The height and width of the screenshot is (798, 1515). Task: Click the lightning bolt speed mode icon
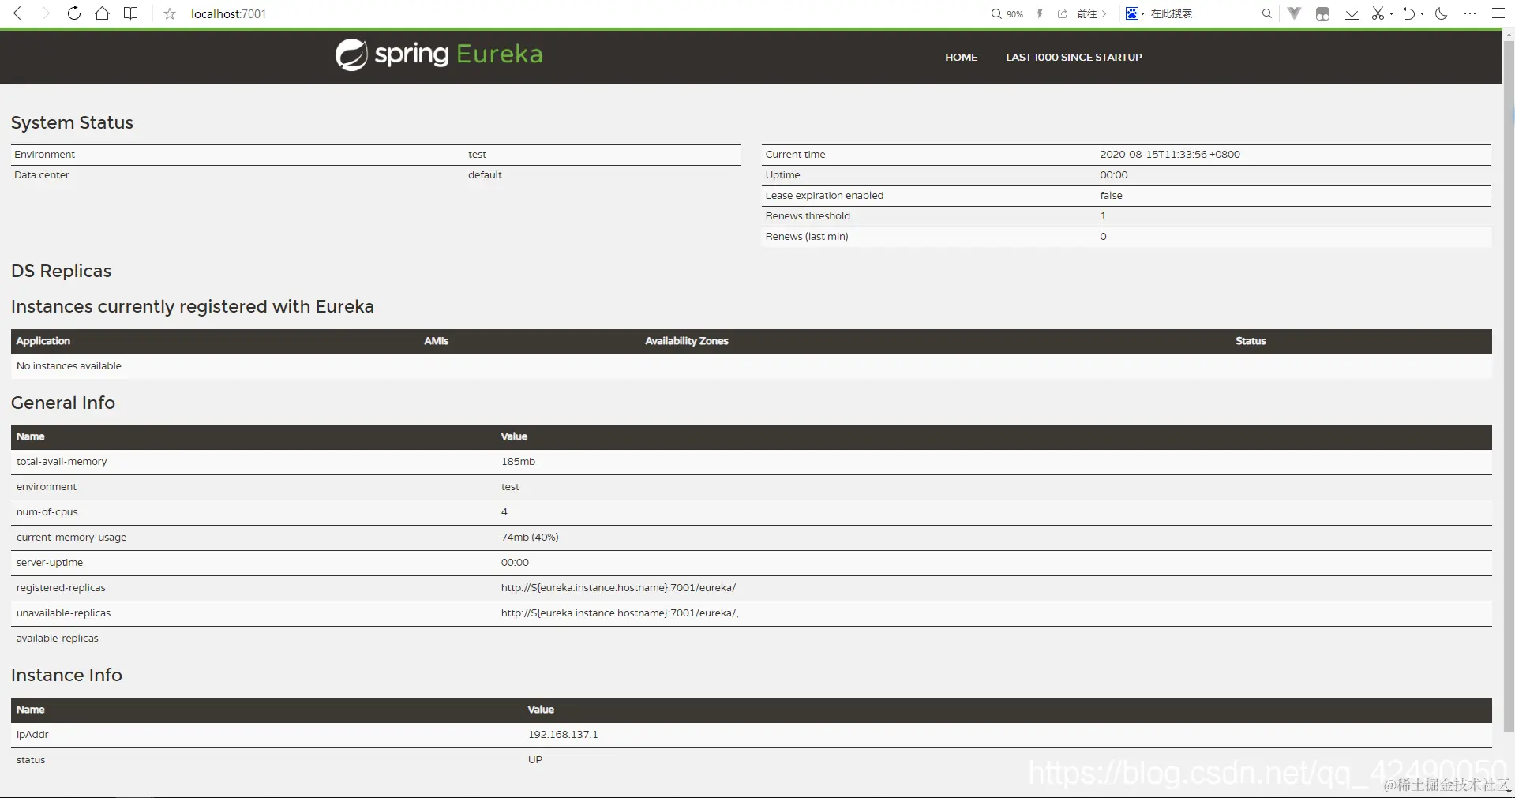1041,13
